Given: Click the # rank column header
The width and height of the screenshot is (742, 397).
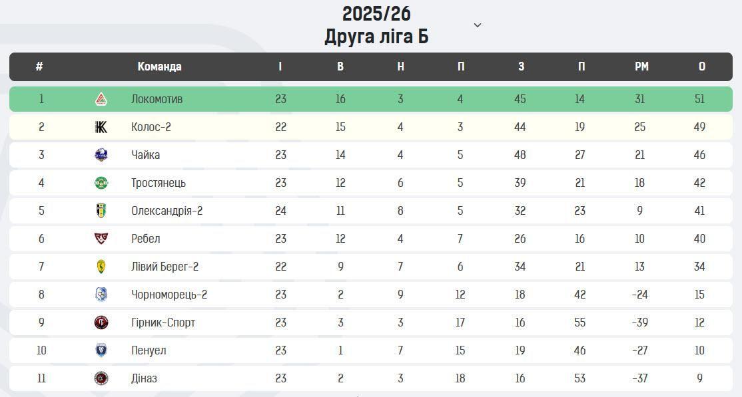Looking at the screenshot, I should pos(40,66).
